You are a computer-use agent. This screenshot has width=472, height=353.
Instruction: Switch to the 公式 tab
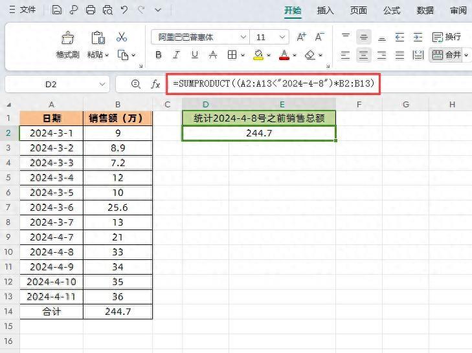point(392,10)
